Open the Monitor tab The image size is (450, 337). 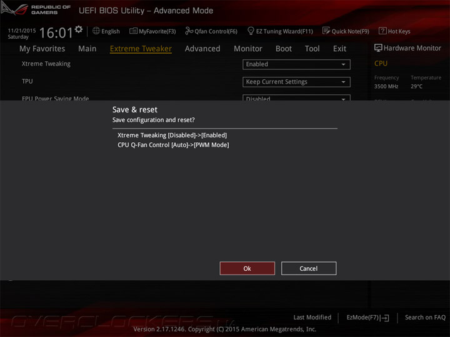248,49
